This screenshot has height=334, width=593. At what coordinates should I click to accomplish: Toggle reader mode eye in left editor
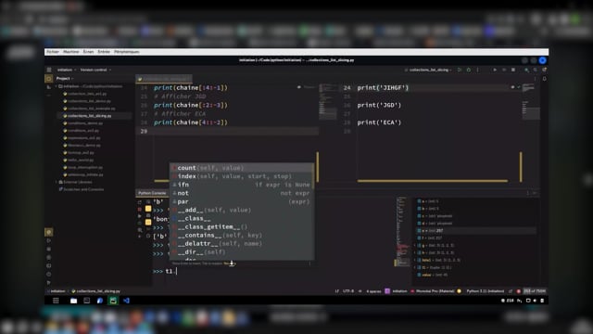click(x=298, y=87)
